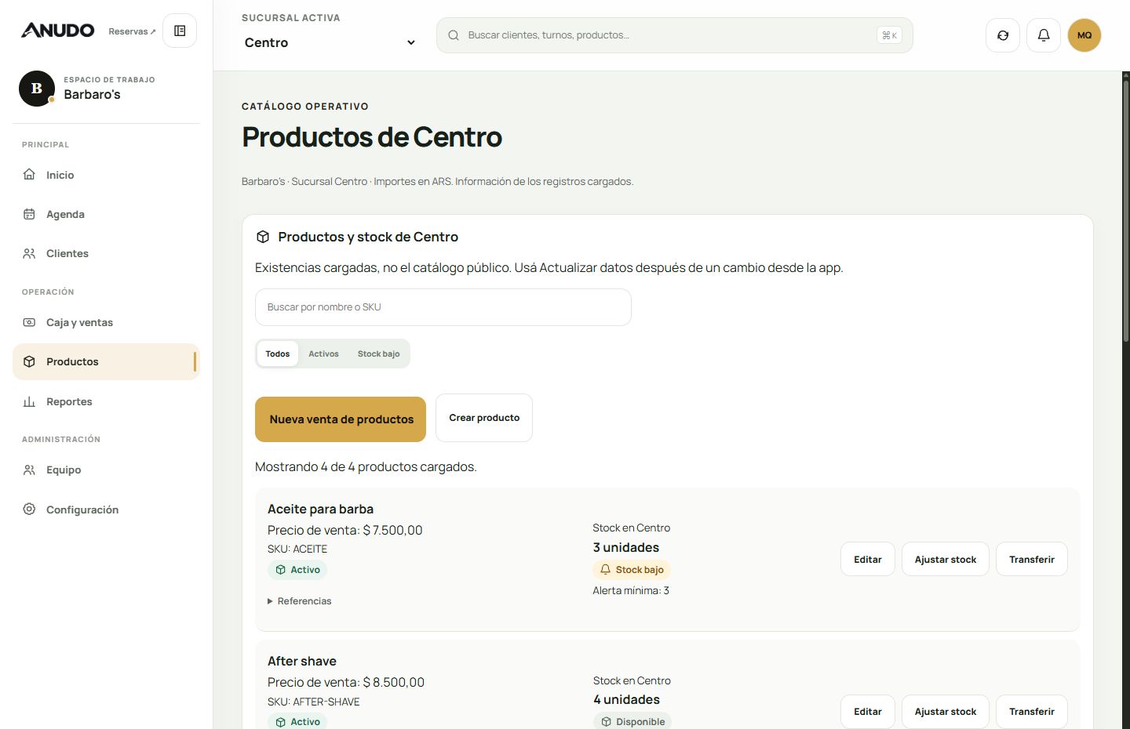
Task: Click Nueva venta de productos
Action: coord(341,419)
